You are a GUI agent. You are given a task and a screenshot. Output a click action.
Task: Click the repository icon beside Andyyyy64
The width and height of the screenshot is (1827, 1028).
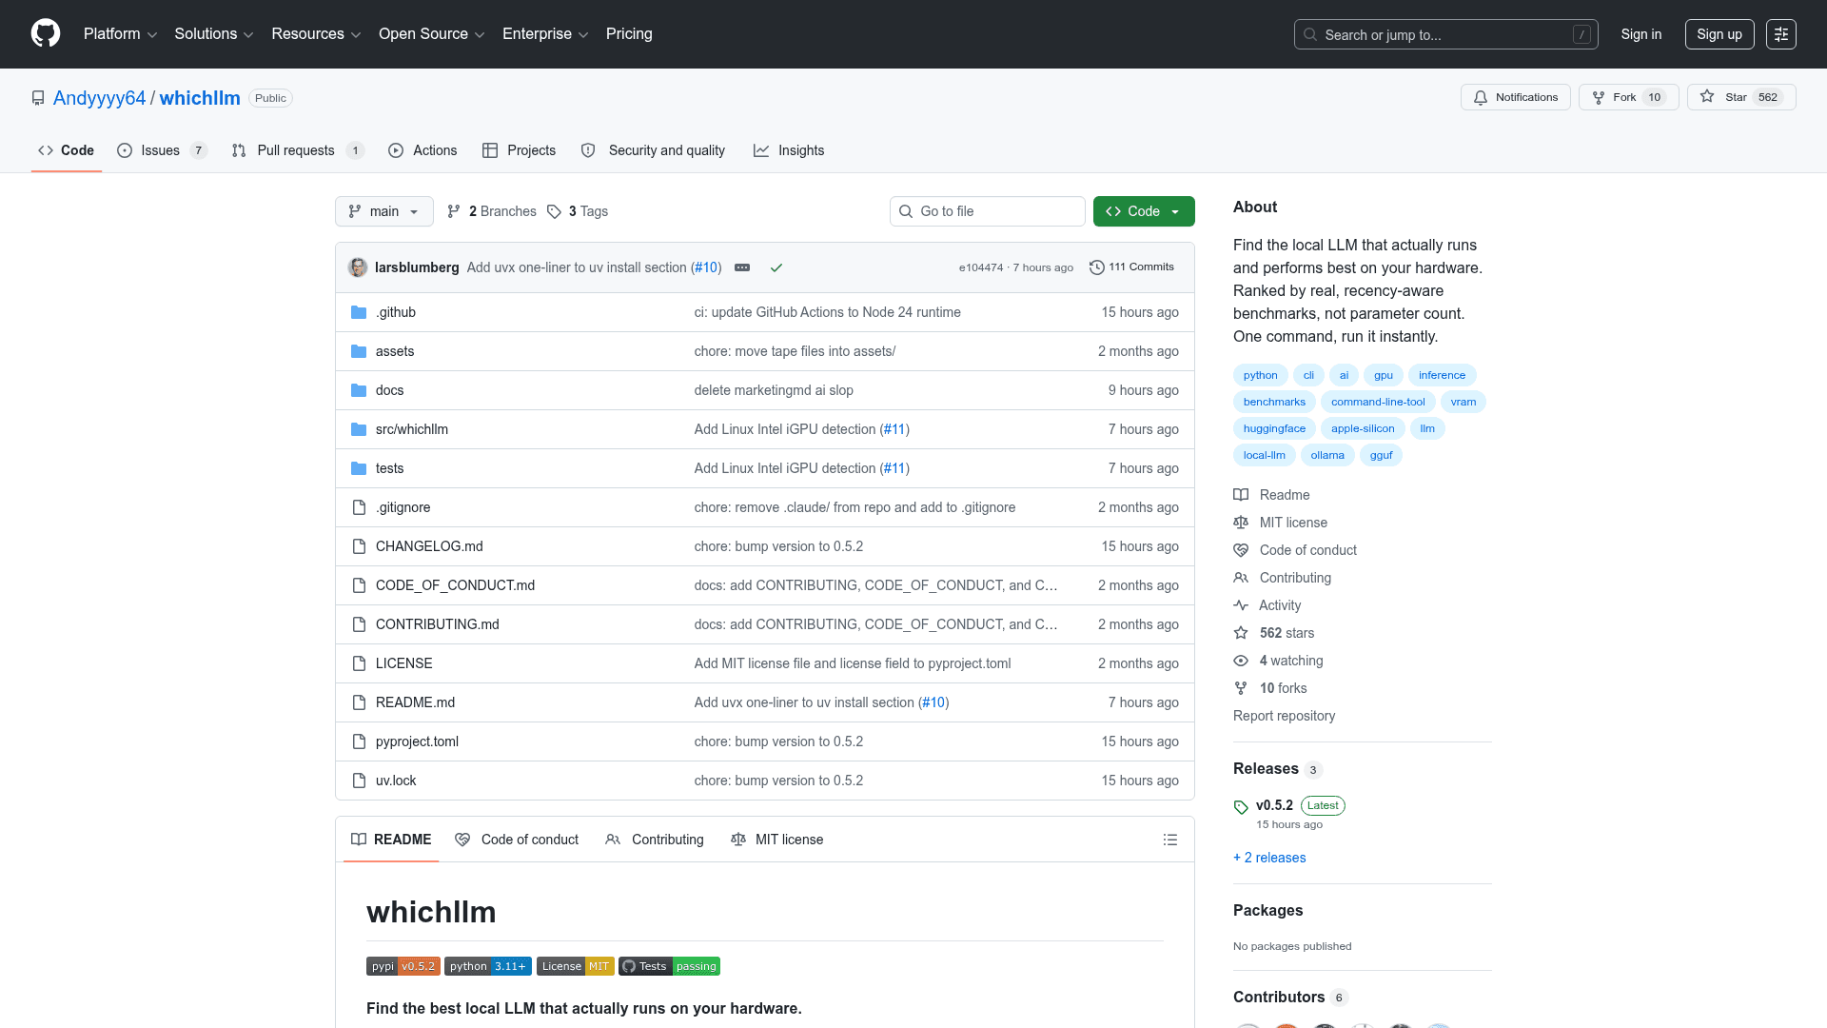[38, 98]
